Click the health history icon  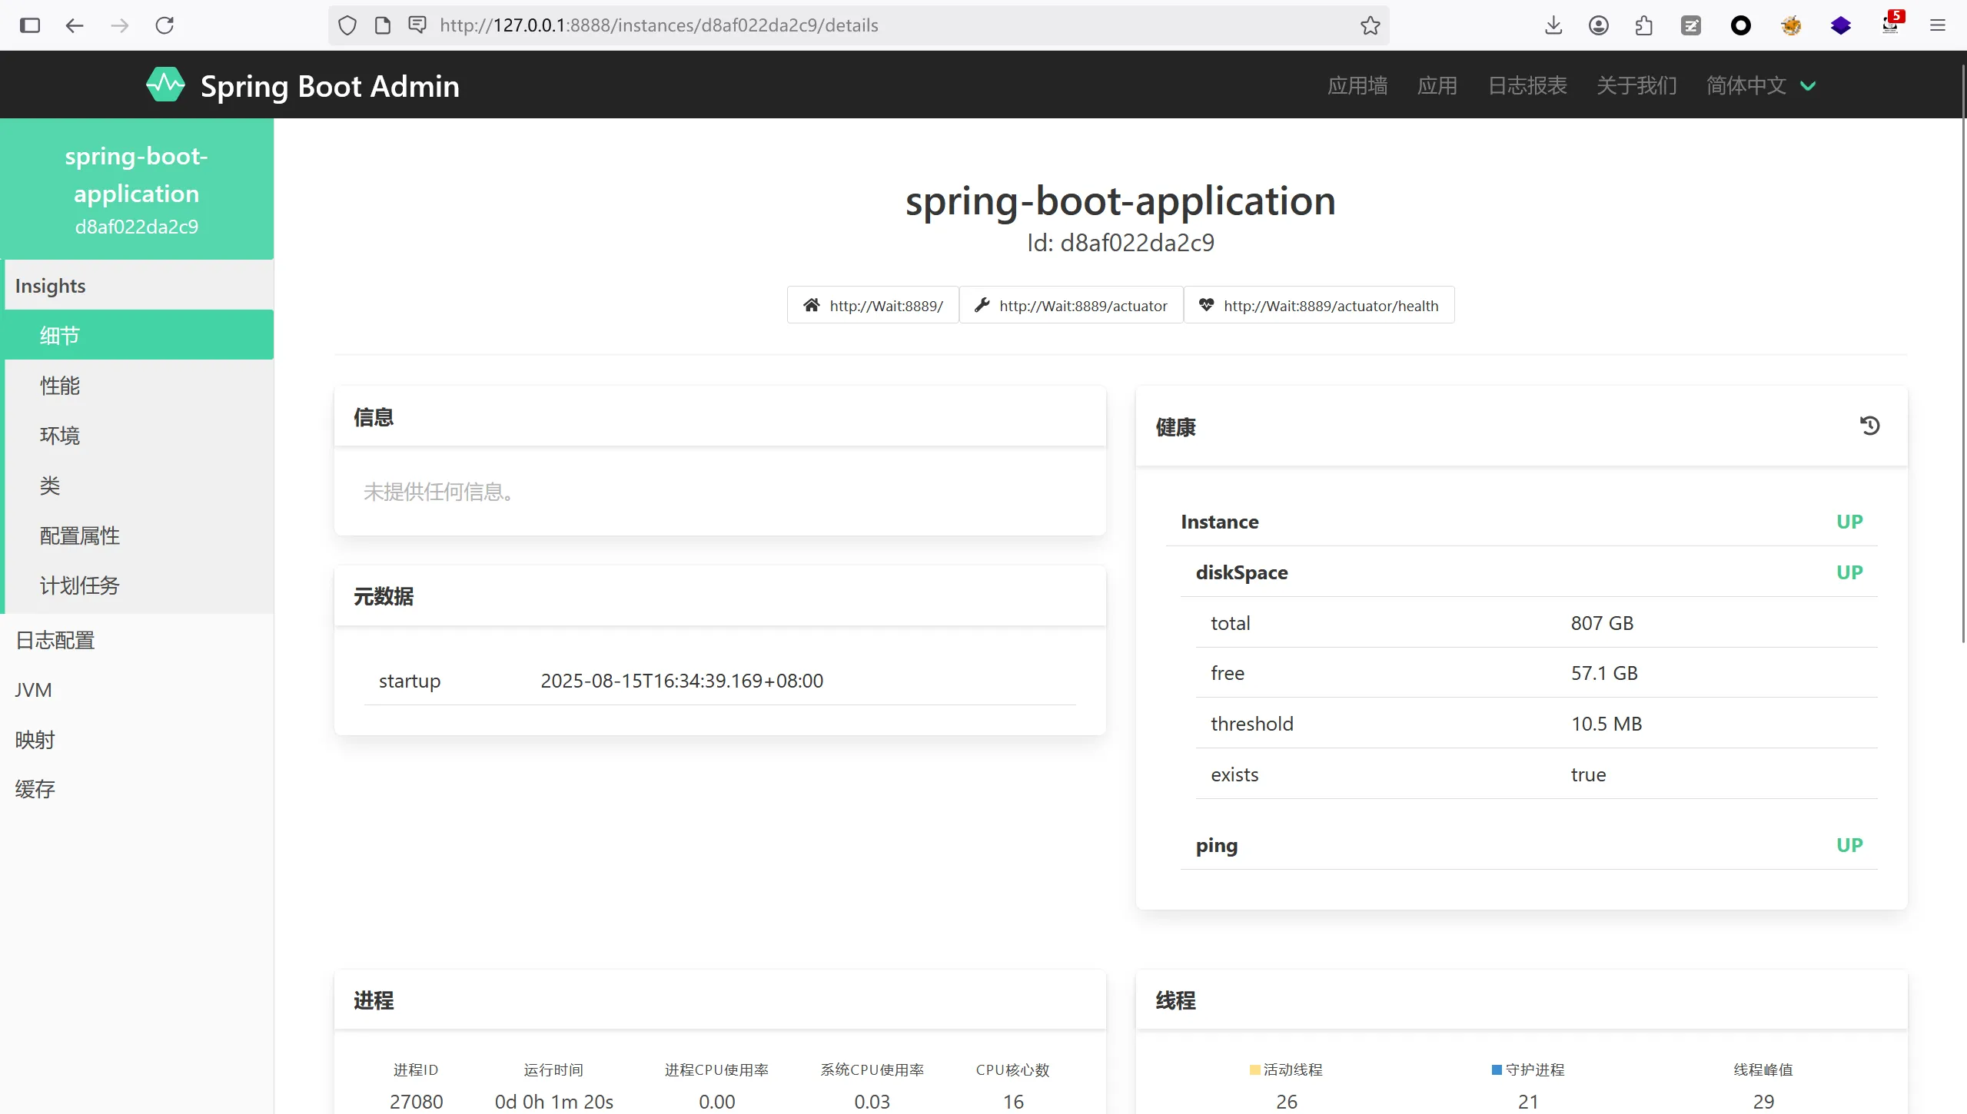(x=1869, y=426)
